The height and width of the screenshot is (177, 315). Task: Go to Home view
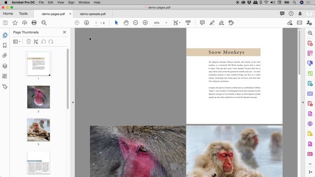8,13
